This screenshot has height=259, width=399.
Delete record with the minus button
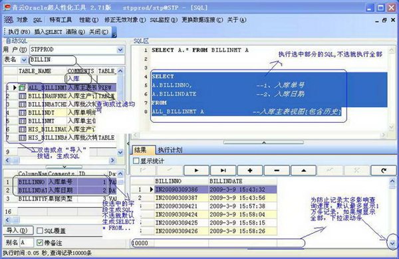click(277, 170)
